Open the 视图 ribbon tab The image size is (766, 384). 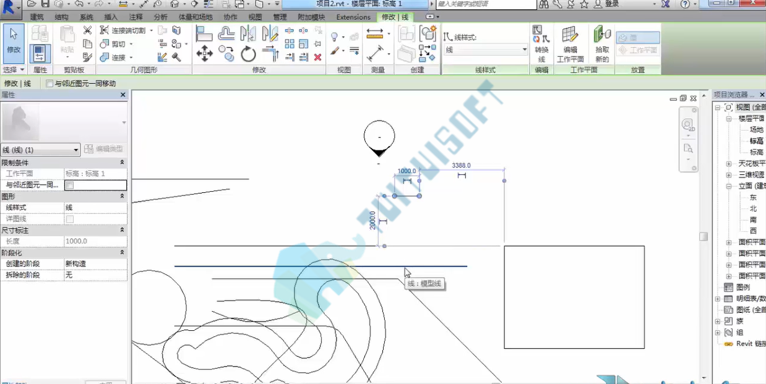tap(255, 17)
